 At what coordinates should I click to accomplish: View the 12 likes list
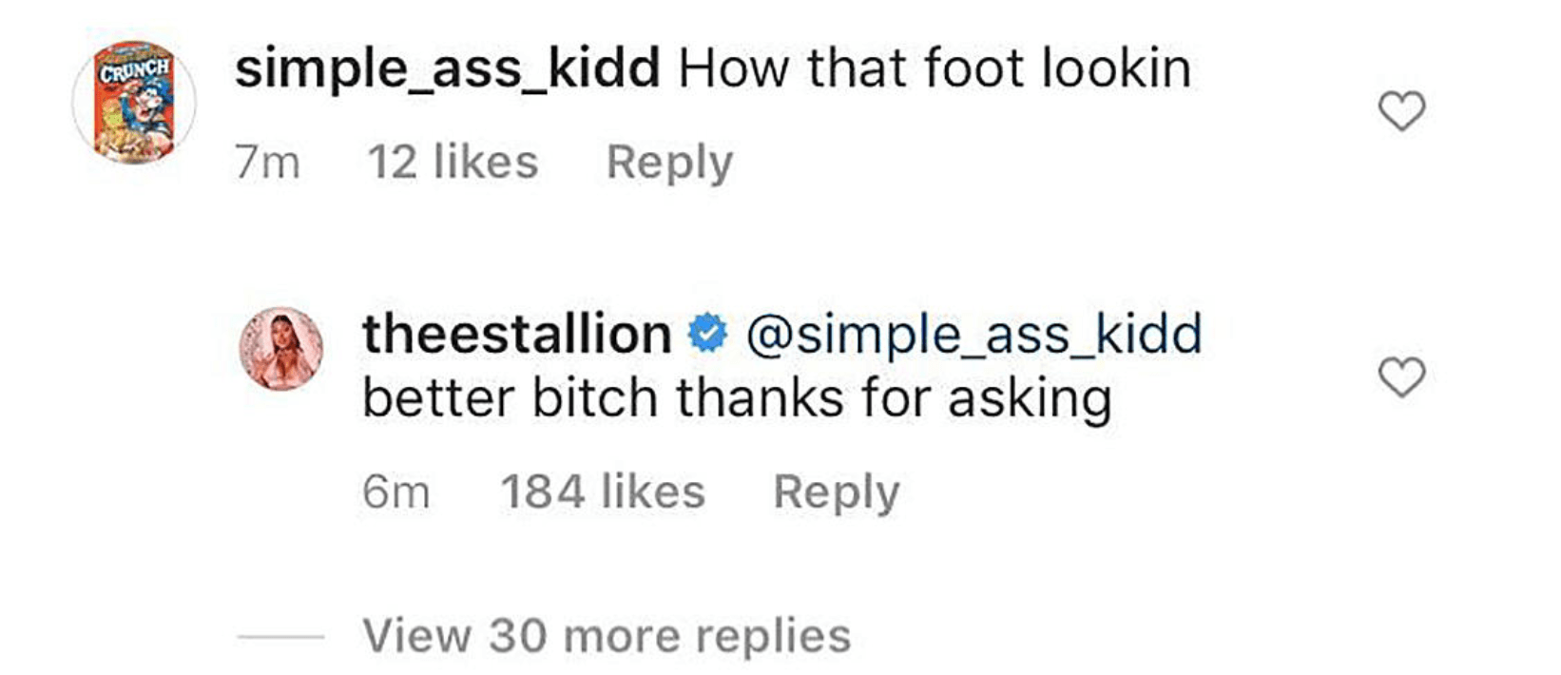point(453,163)
